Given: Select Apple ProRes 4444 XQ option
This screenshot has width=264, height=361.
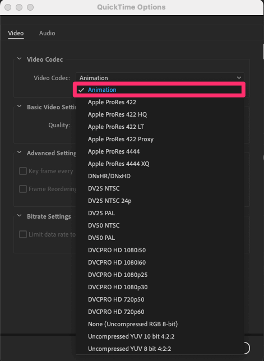Looking at the screenshot, I should point(160,164).
